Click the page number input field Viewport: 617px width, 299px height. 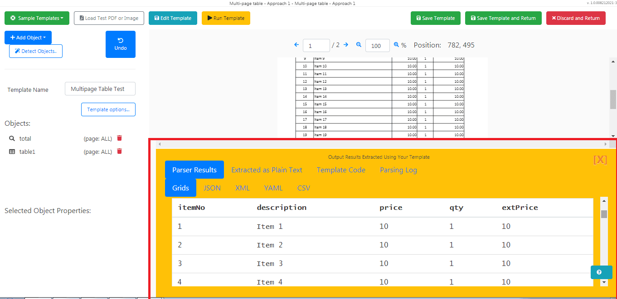pyautogui.click(x=316, y=45)
